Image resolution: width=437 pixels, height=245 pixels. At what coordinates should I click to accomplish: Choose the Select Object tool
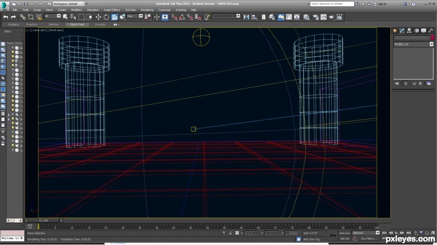pyautogui.click(x=65, y=17)
